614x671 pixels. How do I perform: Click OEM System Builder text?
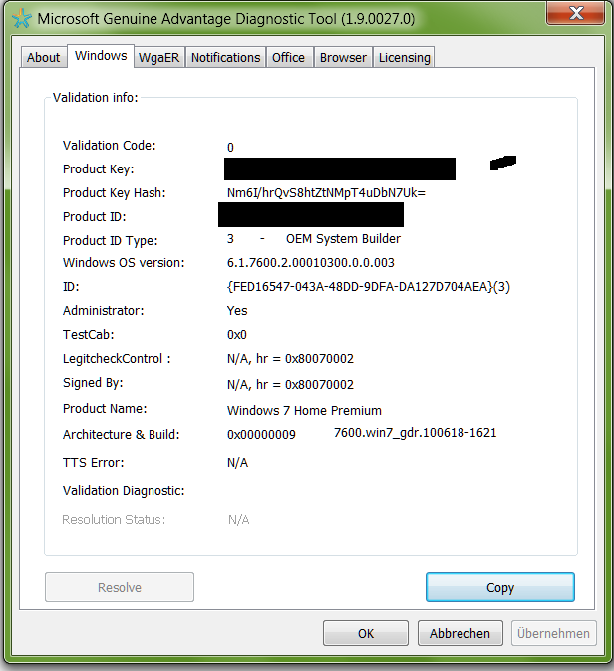tap(343, 238)
